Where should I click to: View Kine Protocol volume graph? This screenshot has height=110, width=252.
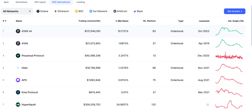pos(229,92)
